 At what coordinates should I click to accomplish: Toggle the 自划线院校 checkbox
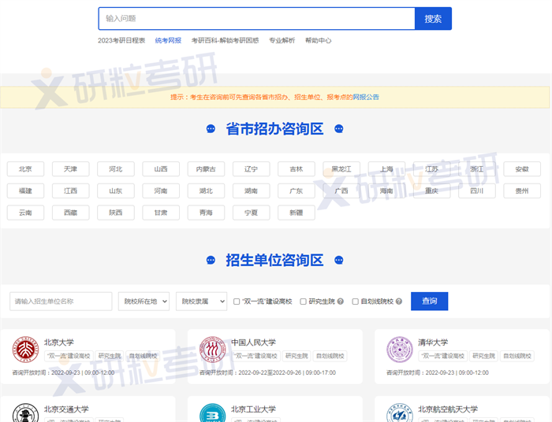[x=355, y=302]
